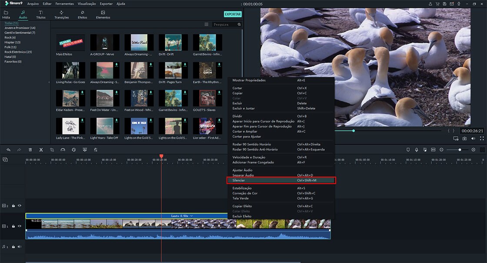Add a marker with the shield icon
The height and width of the screenshot is (263, 487).
[408, 150]
